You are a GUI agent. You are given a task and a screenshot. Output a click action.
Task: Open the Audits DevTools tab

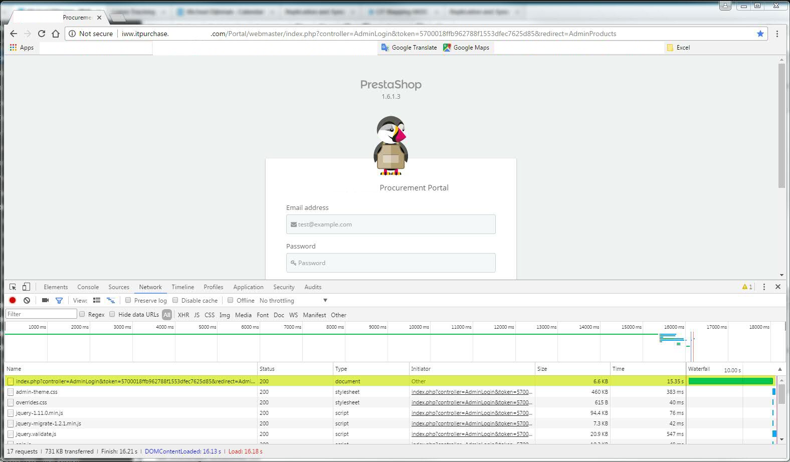pyautogui.click(x=313, y=287)
